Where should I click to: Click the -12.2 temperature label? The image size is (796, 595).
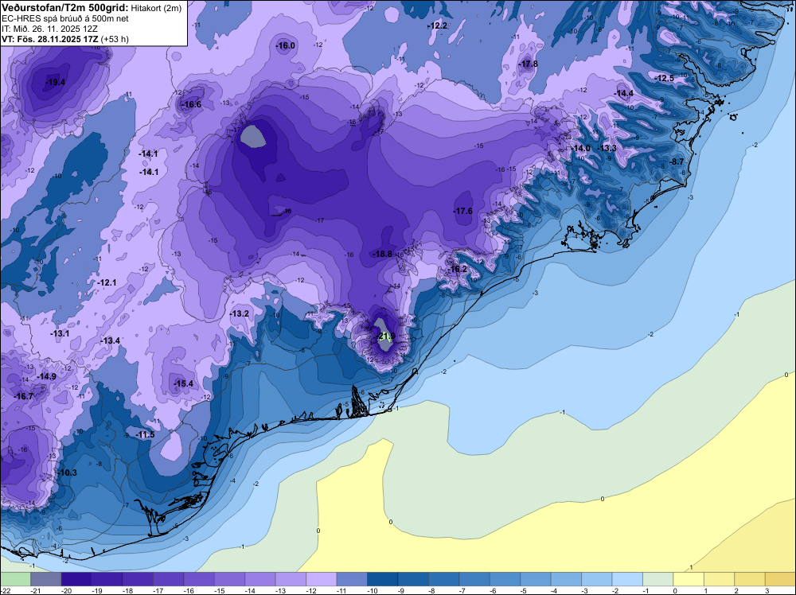click(x=438, y=26)
